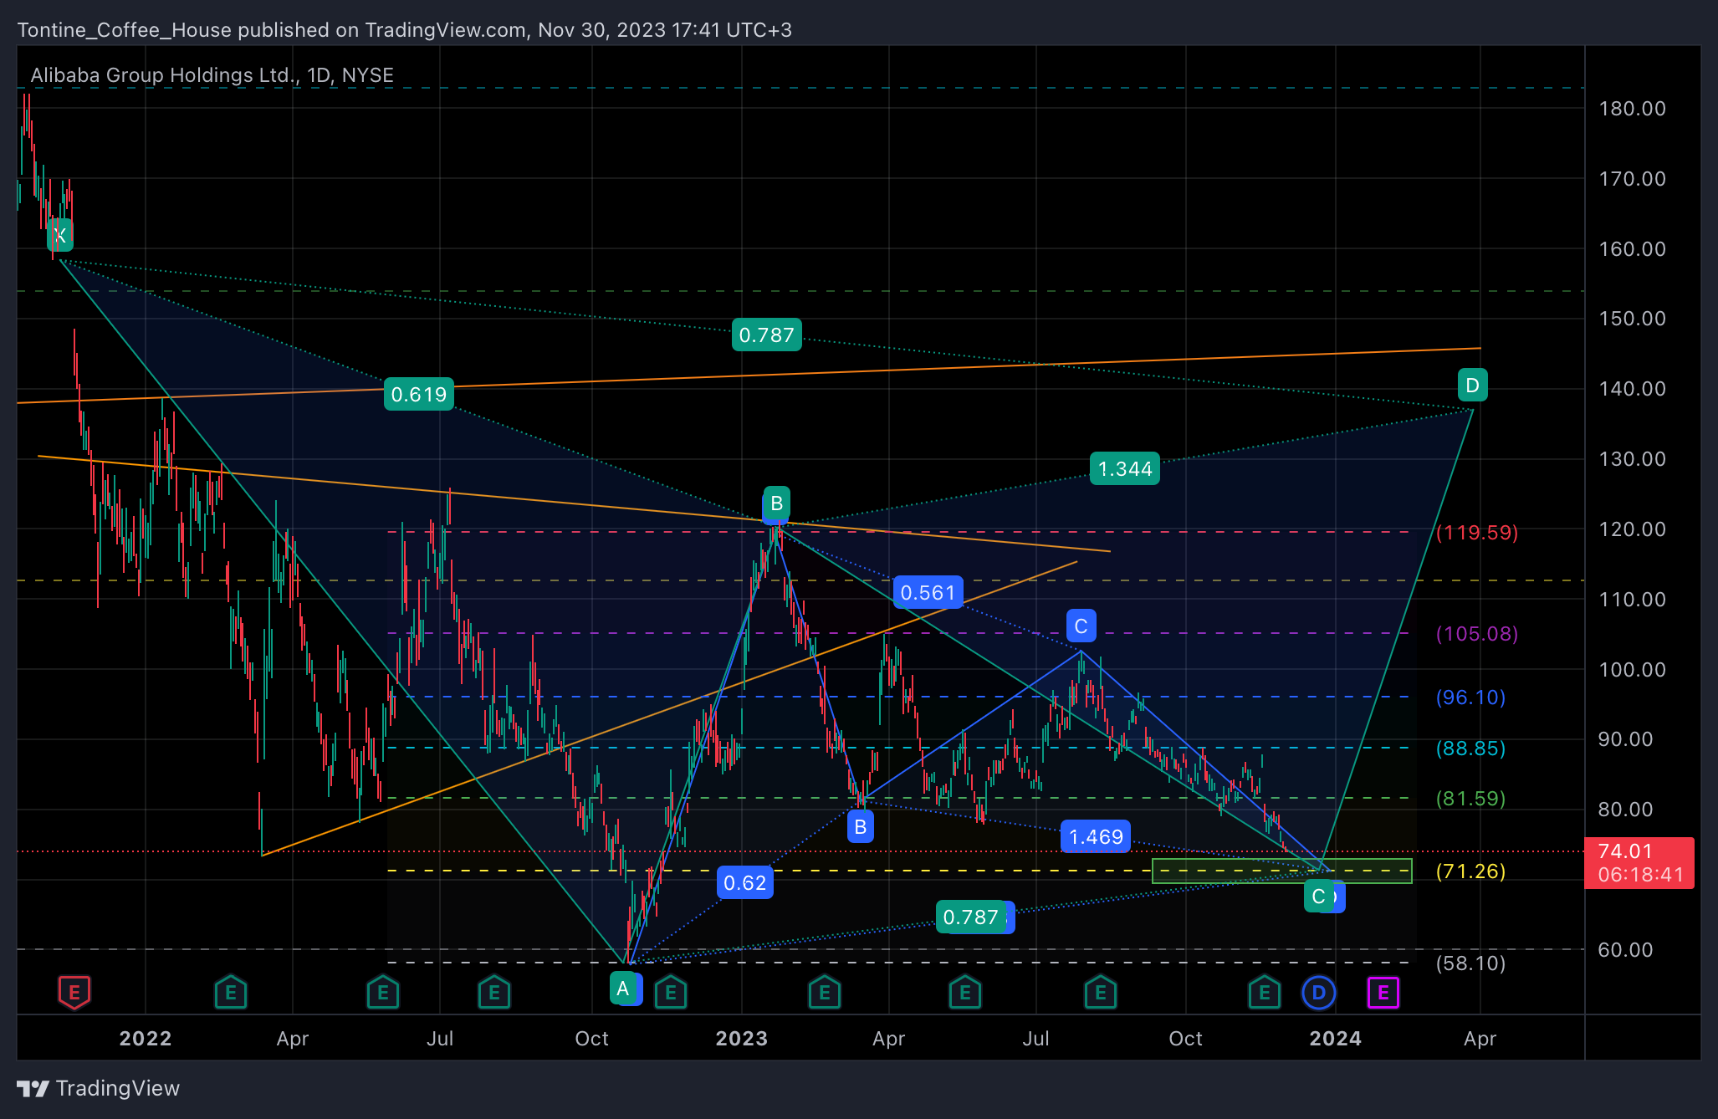
Task: Click the 100.00 price axis label
Action: point(1632,669)
